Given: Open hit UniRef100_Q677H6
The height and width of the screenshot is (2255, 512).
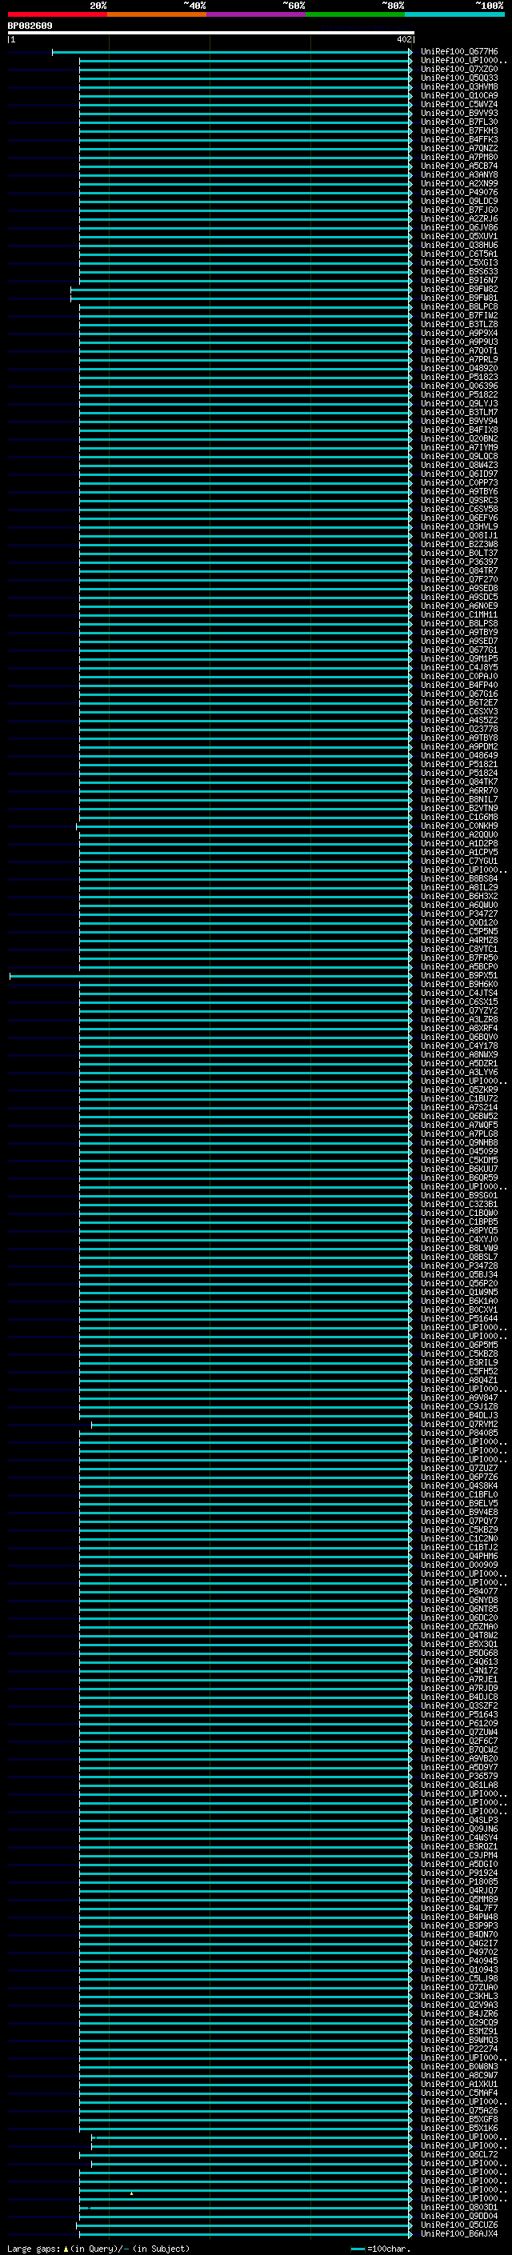Looking at the screenshot, I should point(459,52).
